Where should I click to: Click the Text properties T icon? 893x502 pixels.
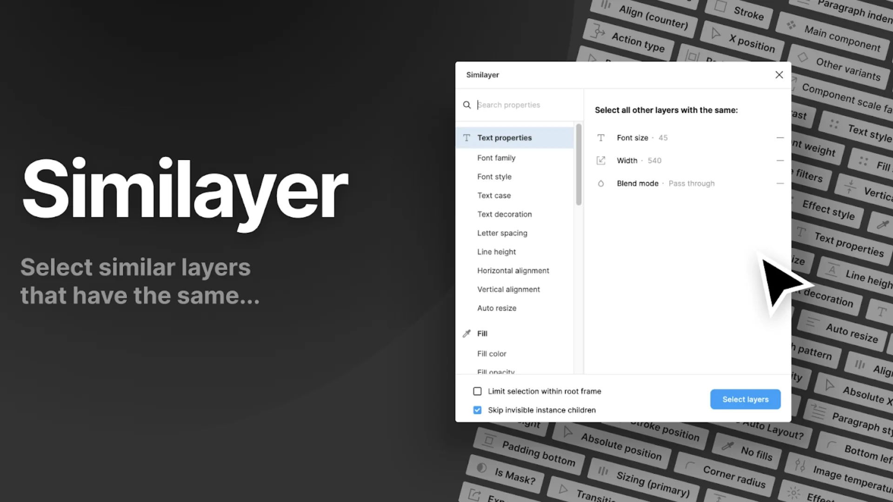tap(466, 138)
